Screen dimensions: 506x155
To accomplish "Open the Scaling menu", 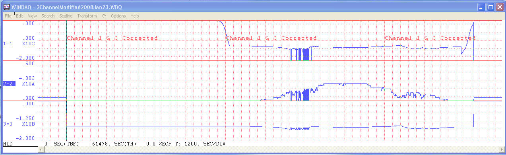I will (66, 16).
